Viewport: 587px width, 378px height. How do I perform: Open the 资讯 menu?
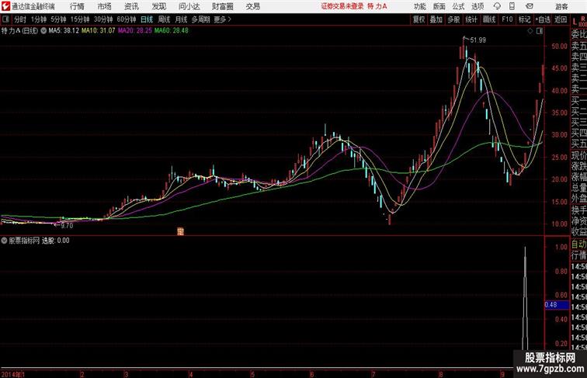[x=131, y=6]
